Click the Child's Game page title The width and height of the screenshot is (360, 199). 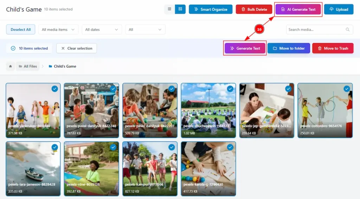[x=24, y=9]
